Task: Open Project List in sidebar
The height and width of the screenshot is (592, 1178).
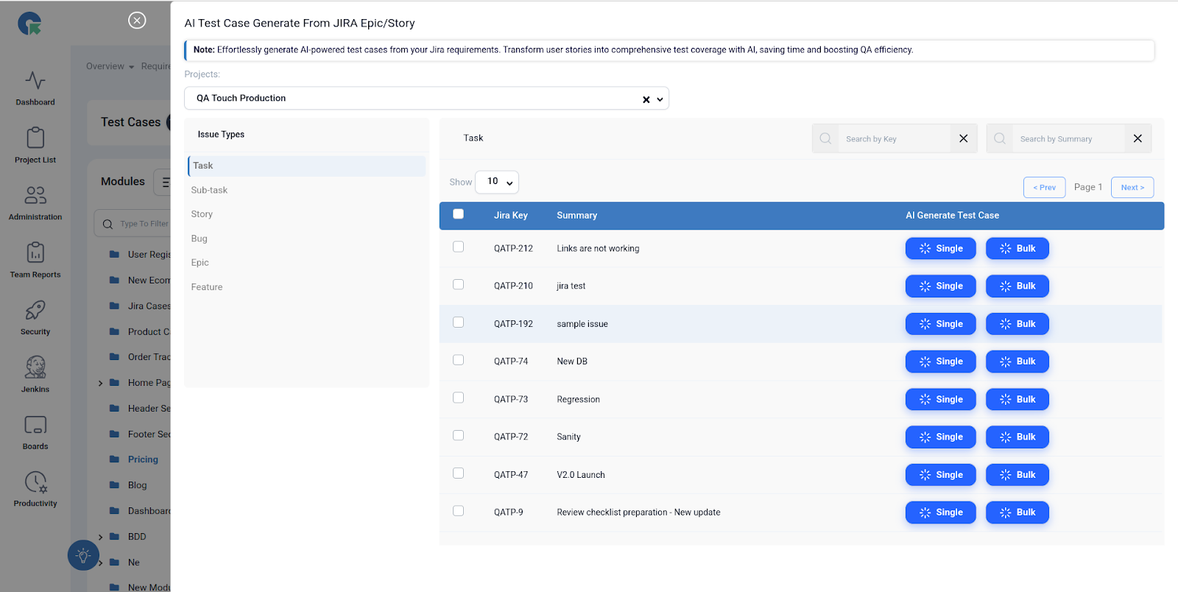Action: click(x=35, y=146)
